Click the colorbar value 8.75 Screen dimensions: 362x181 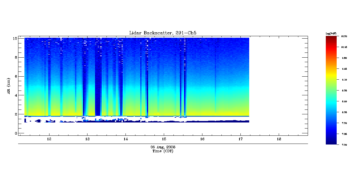[344, 91]
